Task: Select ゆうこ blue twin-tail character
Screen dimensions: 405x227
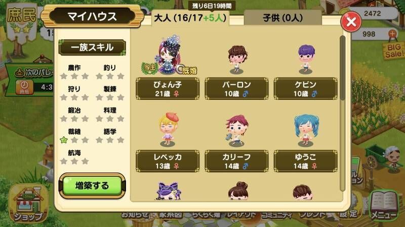Action: [306, 130]
